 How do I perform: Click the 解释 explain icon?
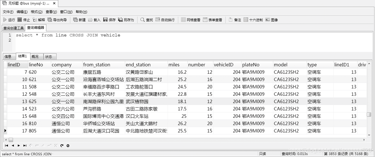coord(35,20)
